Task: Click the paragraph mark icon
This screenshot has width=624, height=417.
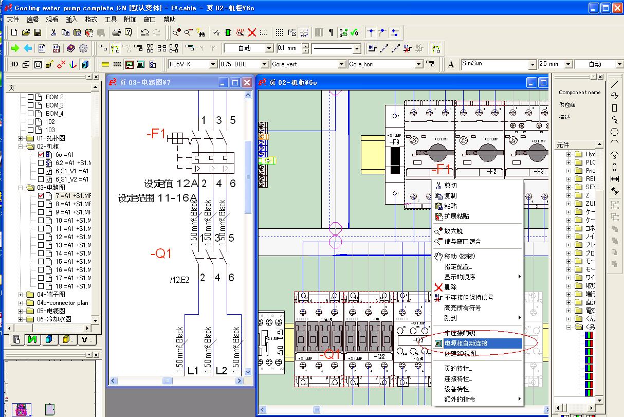Action: [331, 32]
